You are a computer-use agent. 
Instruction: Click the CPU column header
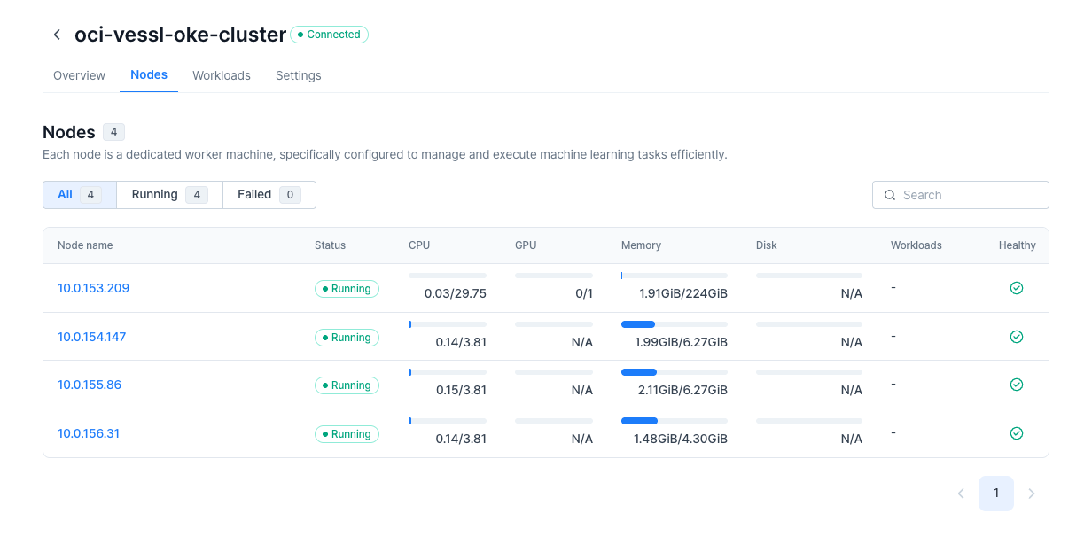click(419, 245)
